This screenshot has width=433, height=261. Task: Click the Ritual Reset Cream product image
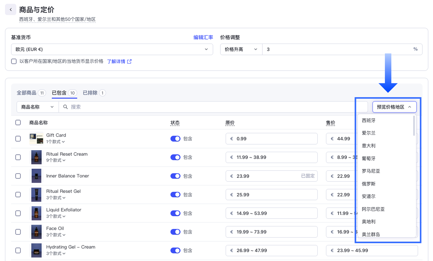[36, 157]
